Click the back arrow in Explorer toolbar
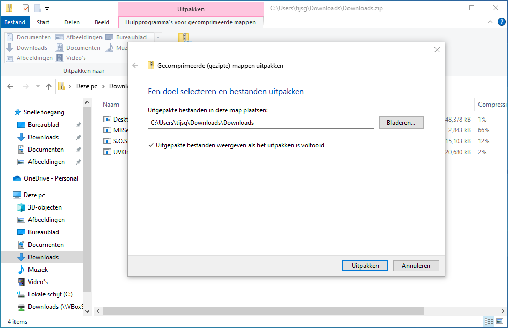508x328 pixels. click(x=10, y=86)
